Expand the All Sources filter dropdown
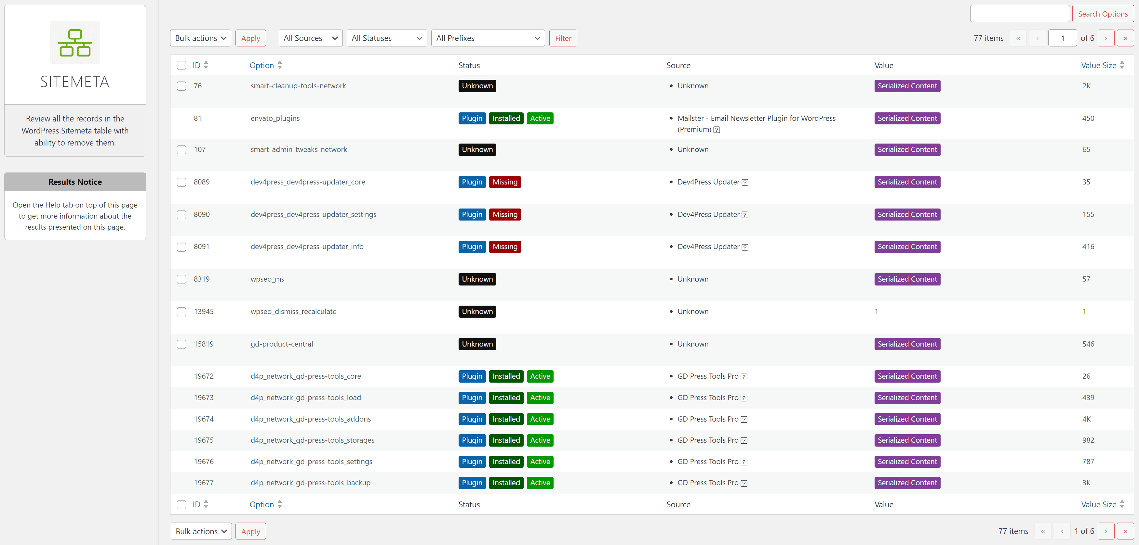The image size is (1139, 545). coord(310,38)
